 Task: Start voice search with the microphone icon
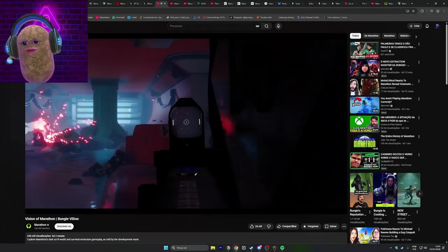pos(278,26)
